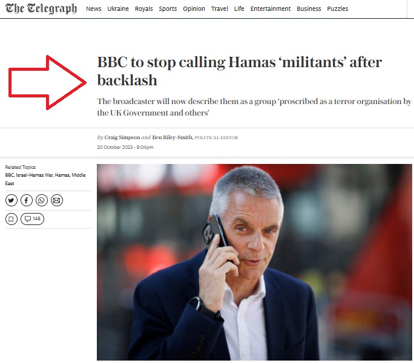Open the article photo of man on phone
This screenshot has height=363, width=414.
(x=254, y=262)
